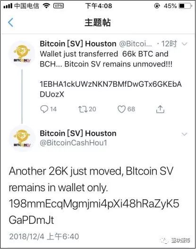Select the 1EBHA1ck wallet address text
This screenshot has height=249, width=196.
(111, 89)
